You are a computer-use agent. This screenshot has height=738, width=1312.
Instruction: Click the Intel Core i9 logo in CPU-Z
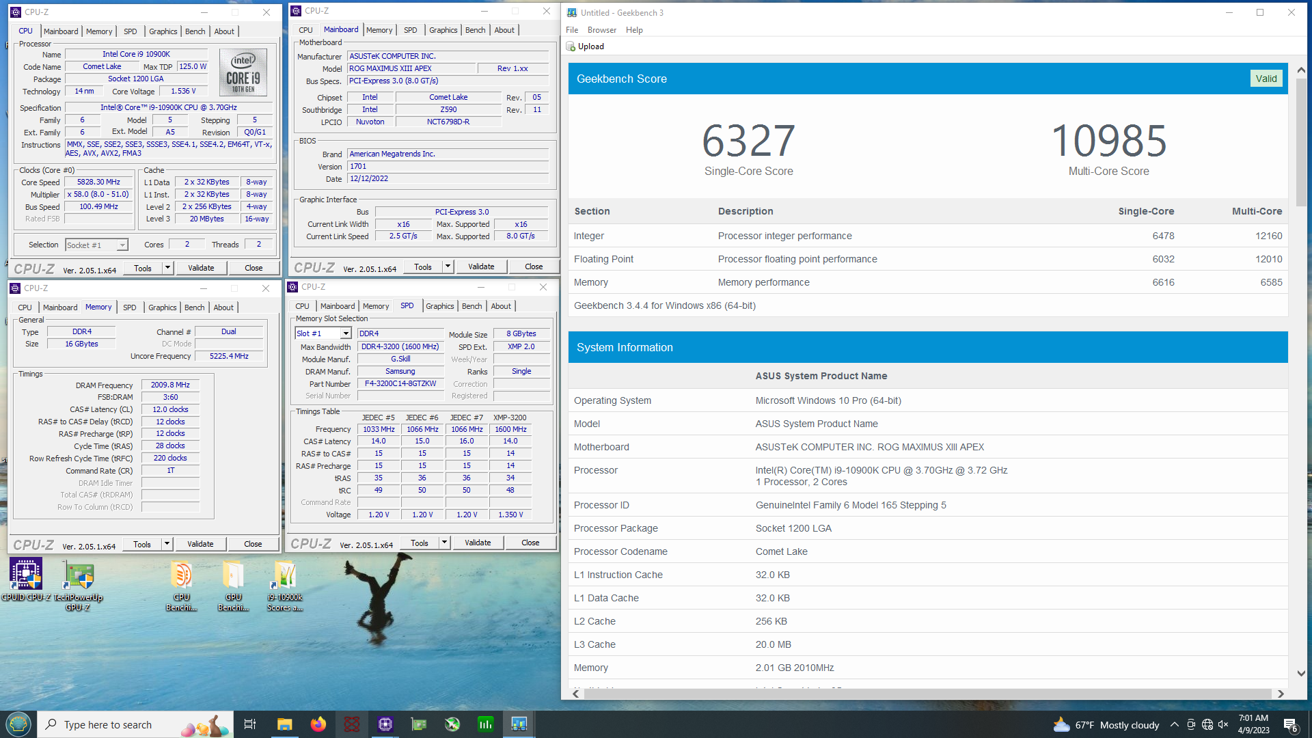click(x=243, y=72)
